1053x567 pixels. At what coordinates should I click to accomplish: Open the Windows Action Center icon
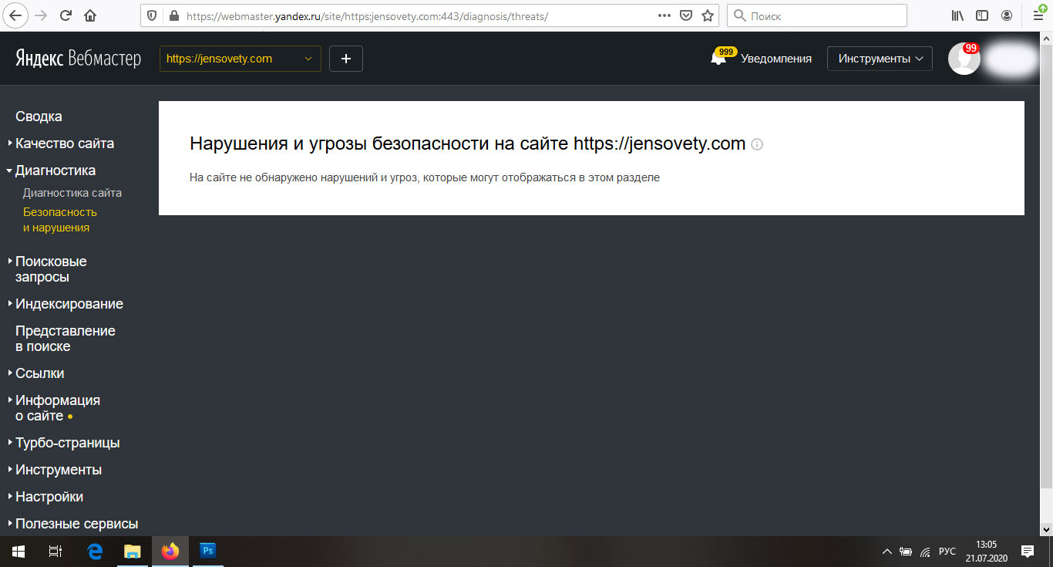click(x=1028, y=552)
